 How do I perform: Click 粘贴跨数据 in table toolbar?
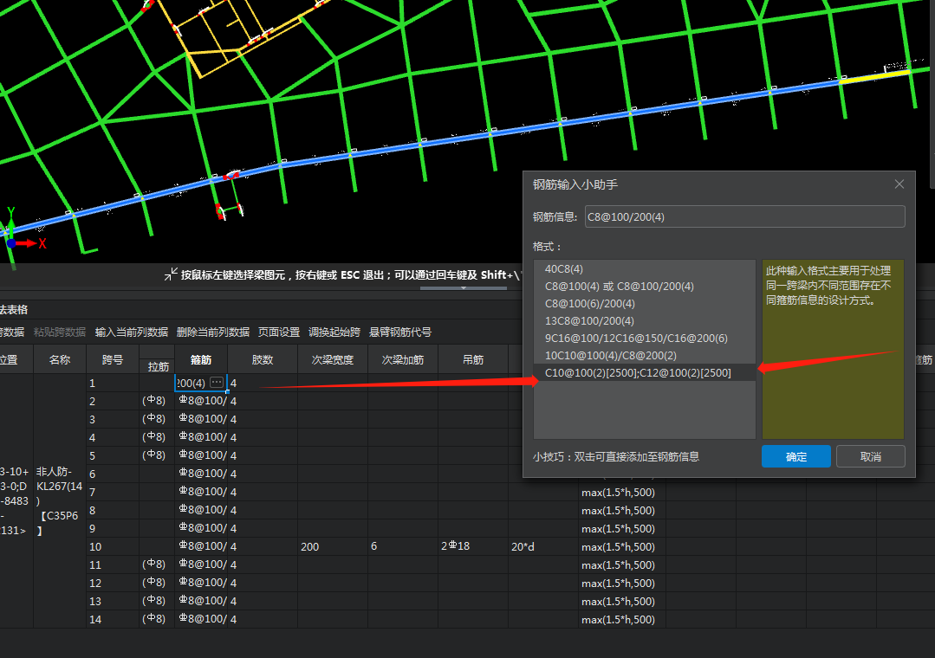click(60, 332)
